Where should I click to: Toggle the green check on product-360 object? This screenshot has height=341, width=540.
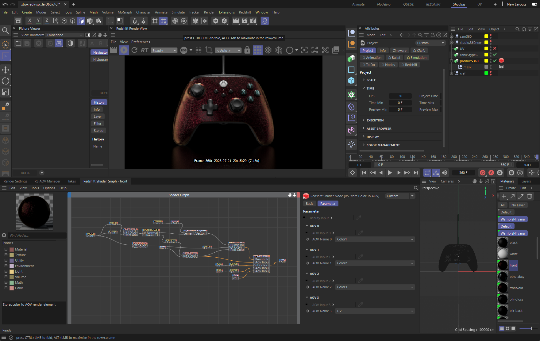[x=495, y=61]
